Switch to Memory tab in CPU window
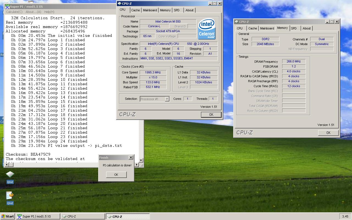The image size is (352, 220). point(165,10)
